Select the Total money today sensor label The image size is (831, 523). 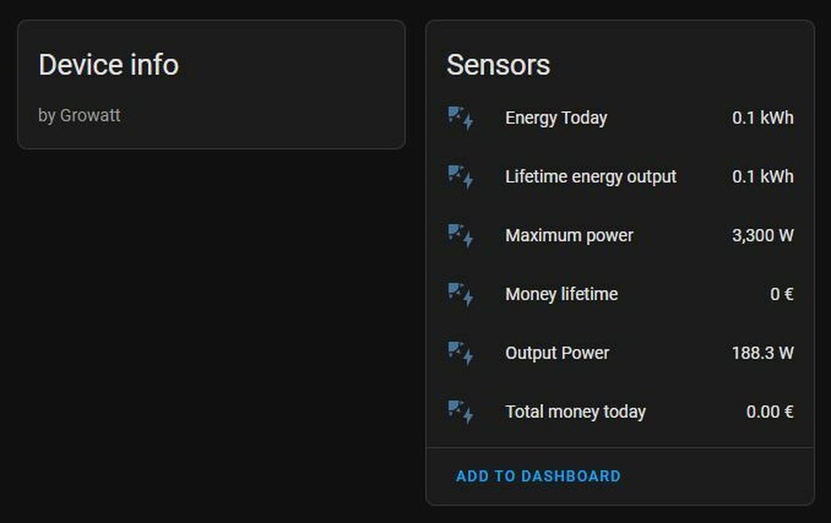coord(575,412)
